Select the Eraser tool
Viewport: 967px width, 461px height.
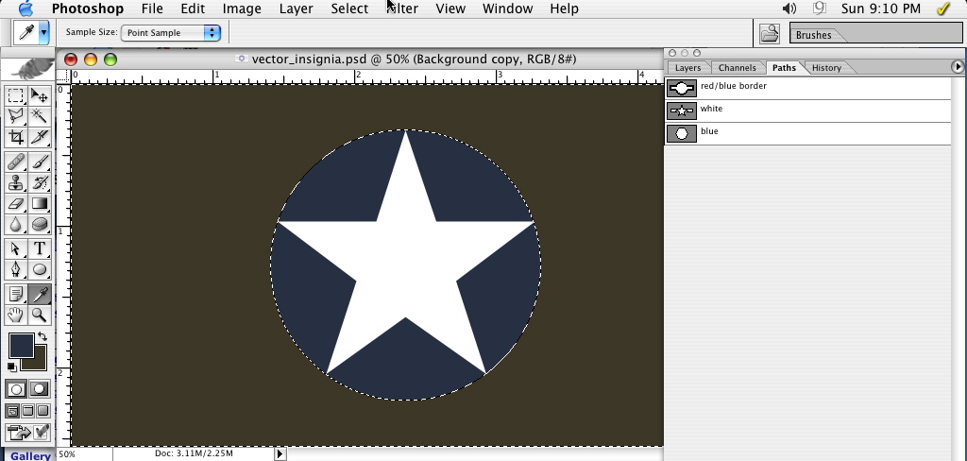(16, 203)
